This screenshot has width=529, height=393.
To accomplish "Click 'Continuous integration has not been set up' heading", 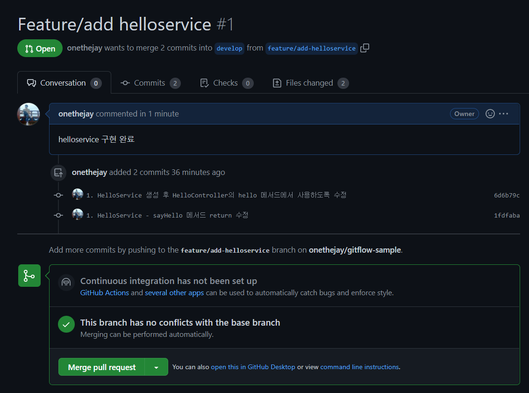I will tap(169, 281).
